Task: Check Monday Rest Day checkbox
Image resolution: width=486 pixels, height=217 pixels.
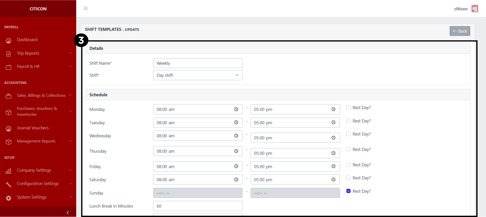Action: (348, 108)
